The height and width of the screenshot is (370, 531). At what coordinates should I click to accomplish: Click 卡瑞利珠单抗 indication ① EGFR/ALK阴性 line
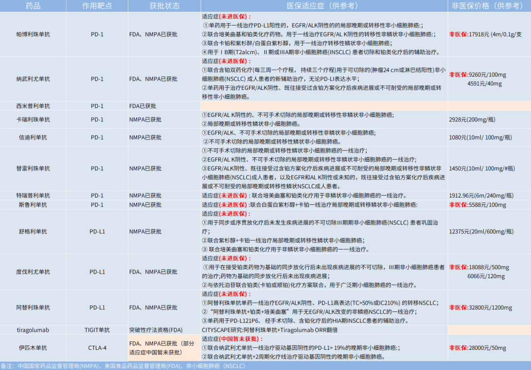coord(297,115)
